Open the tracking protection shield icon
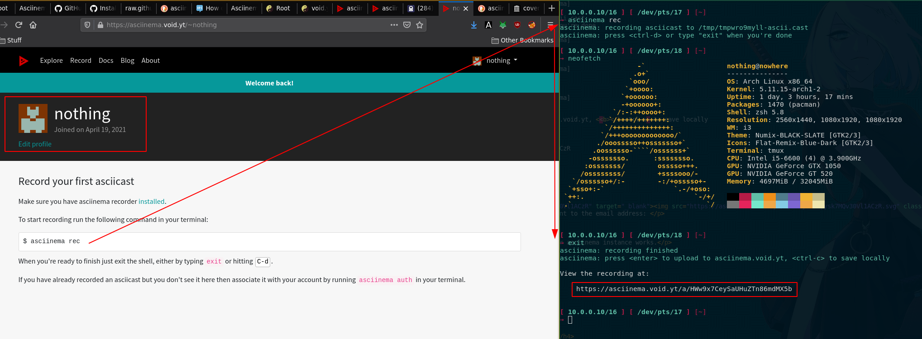The height and width of the screenshot is (339, 922). pos(87,25)
